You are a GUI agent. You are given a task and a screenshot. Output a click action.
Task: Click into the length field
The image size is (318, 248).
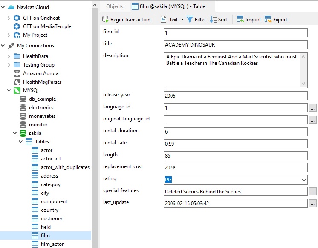click(x=235, y=155)
